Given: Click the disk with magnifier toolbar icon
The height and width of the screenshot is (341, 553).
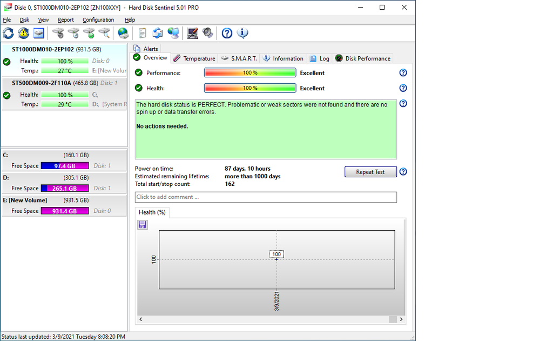Looking at the screenshot, I should pyautogui.click(x=104, y=34).
